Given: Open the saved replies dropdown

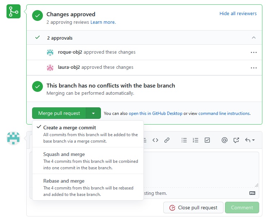Looking at the screenshot, I should [250, 140].
